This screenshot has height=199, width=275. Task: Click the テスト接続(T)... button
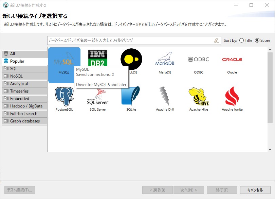click(x=20, y=190)
